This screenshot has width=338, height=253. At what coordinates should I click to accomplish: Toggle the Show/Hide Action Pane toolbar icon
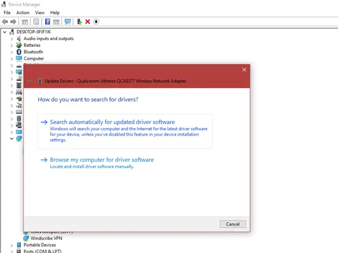click(x=56, y=21)
